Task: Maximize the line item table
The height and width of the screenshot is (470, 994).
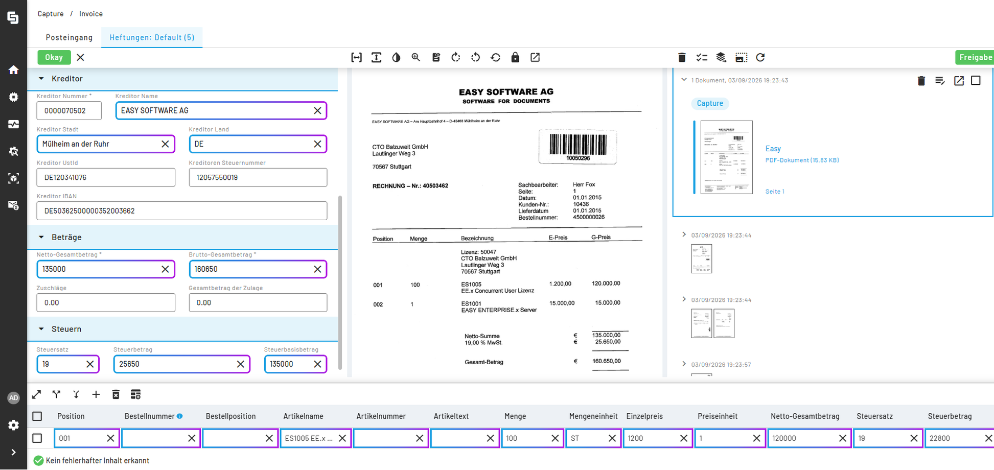Action: (36, 394)
